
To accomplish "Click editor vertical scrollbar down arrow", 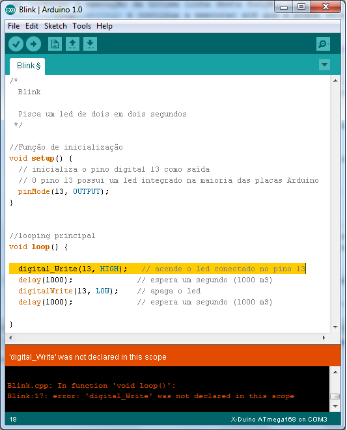I will click(x=335, y=327).
